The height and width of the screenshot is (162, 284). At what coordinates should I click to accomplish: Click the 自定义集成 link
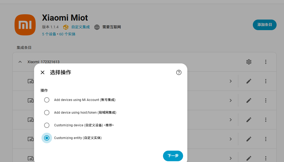(80, 27)
